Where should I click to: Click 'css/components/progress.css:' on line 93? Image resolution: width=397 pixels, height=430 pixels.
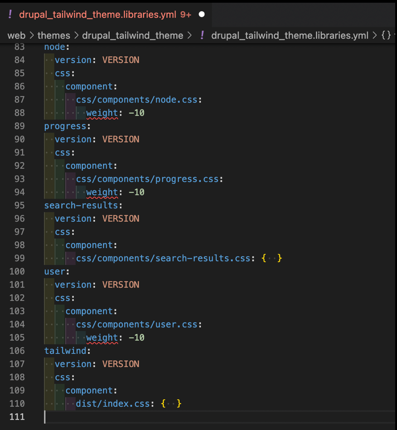tap(149, 179)
